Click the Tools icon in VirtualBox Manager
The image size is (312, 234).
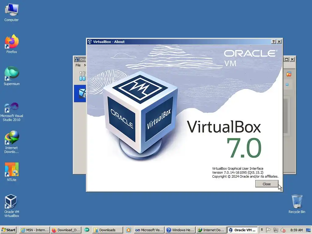tap(82, 76)
